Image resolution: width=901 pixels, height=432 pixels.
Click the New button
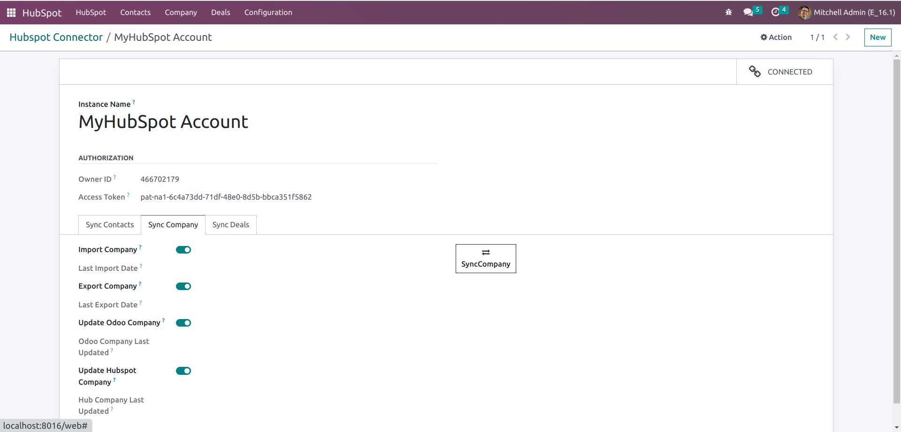click(x=878, y=37)
